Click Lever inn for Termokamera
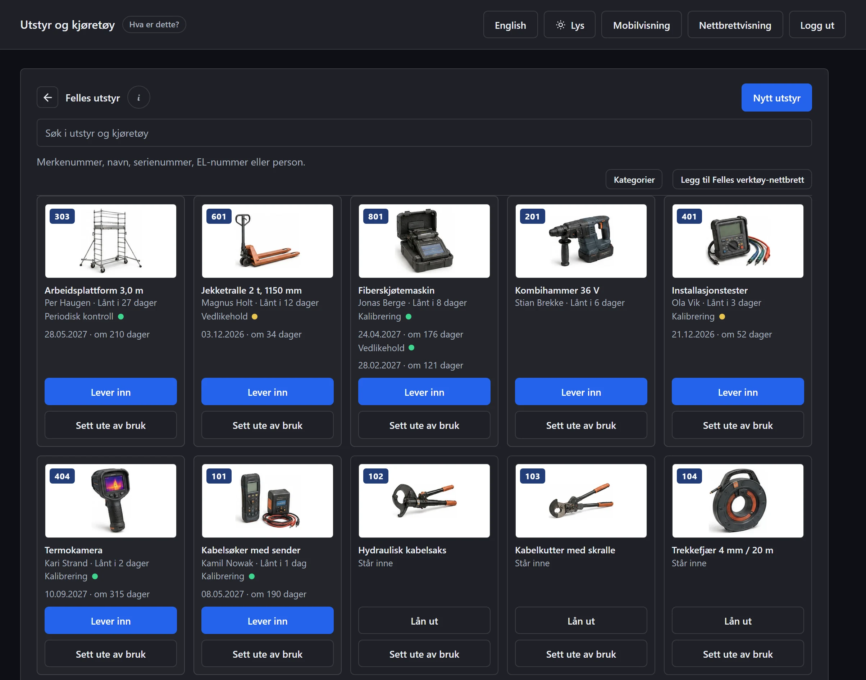This screenshot has height=680, width=866. coord(111,621)
